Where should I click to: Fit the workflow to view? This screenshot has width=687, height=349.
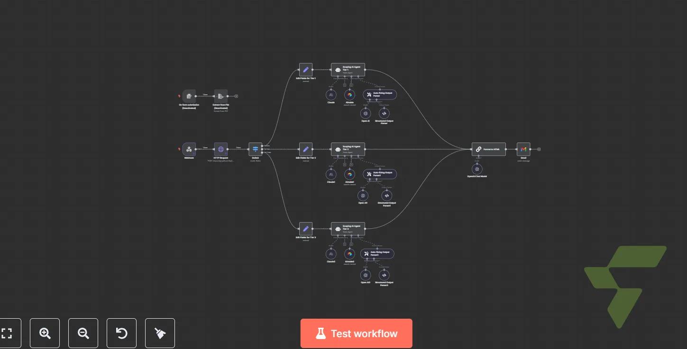coord(7,333)
